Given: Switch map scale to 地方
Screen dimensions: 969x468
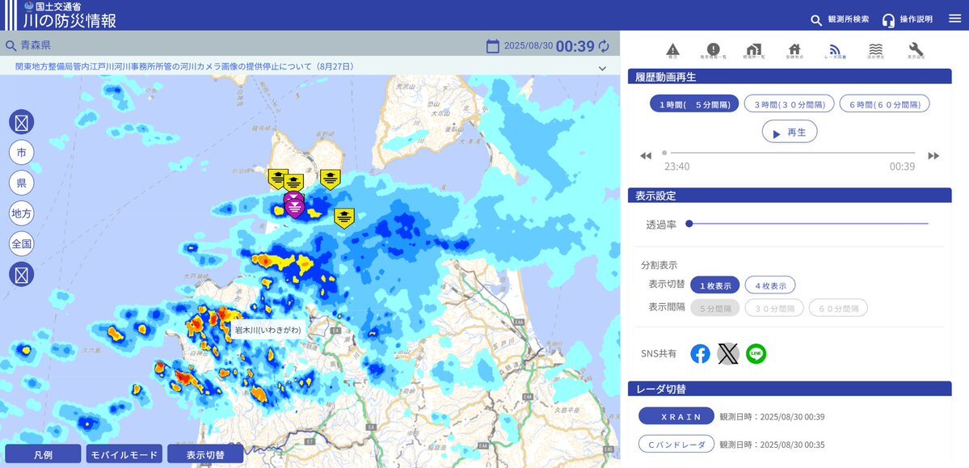Looking at the screenshot, I should click(22, 213).
